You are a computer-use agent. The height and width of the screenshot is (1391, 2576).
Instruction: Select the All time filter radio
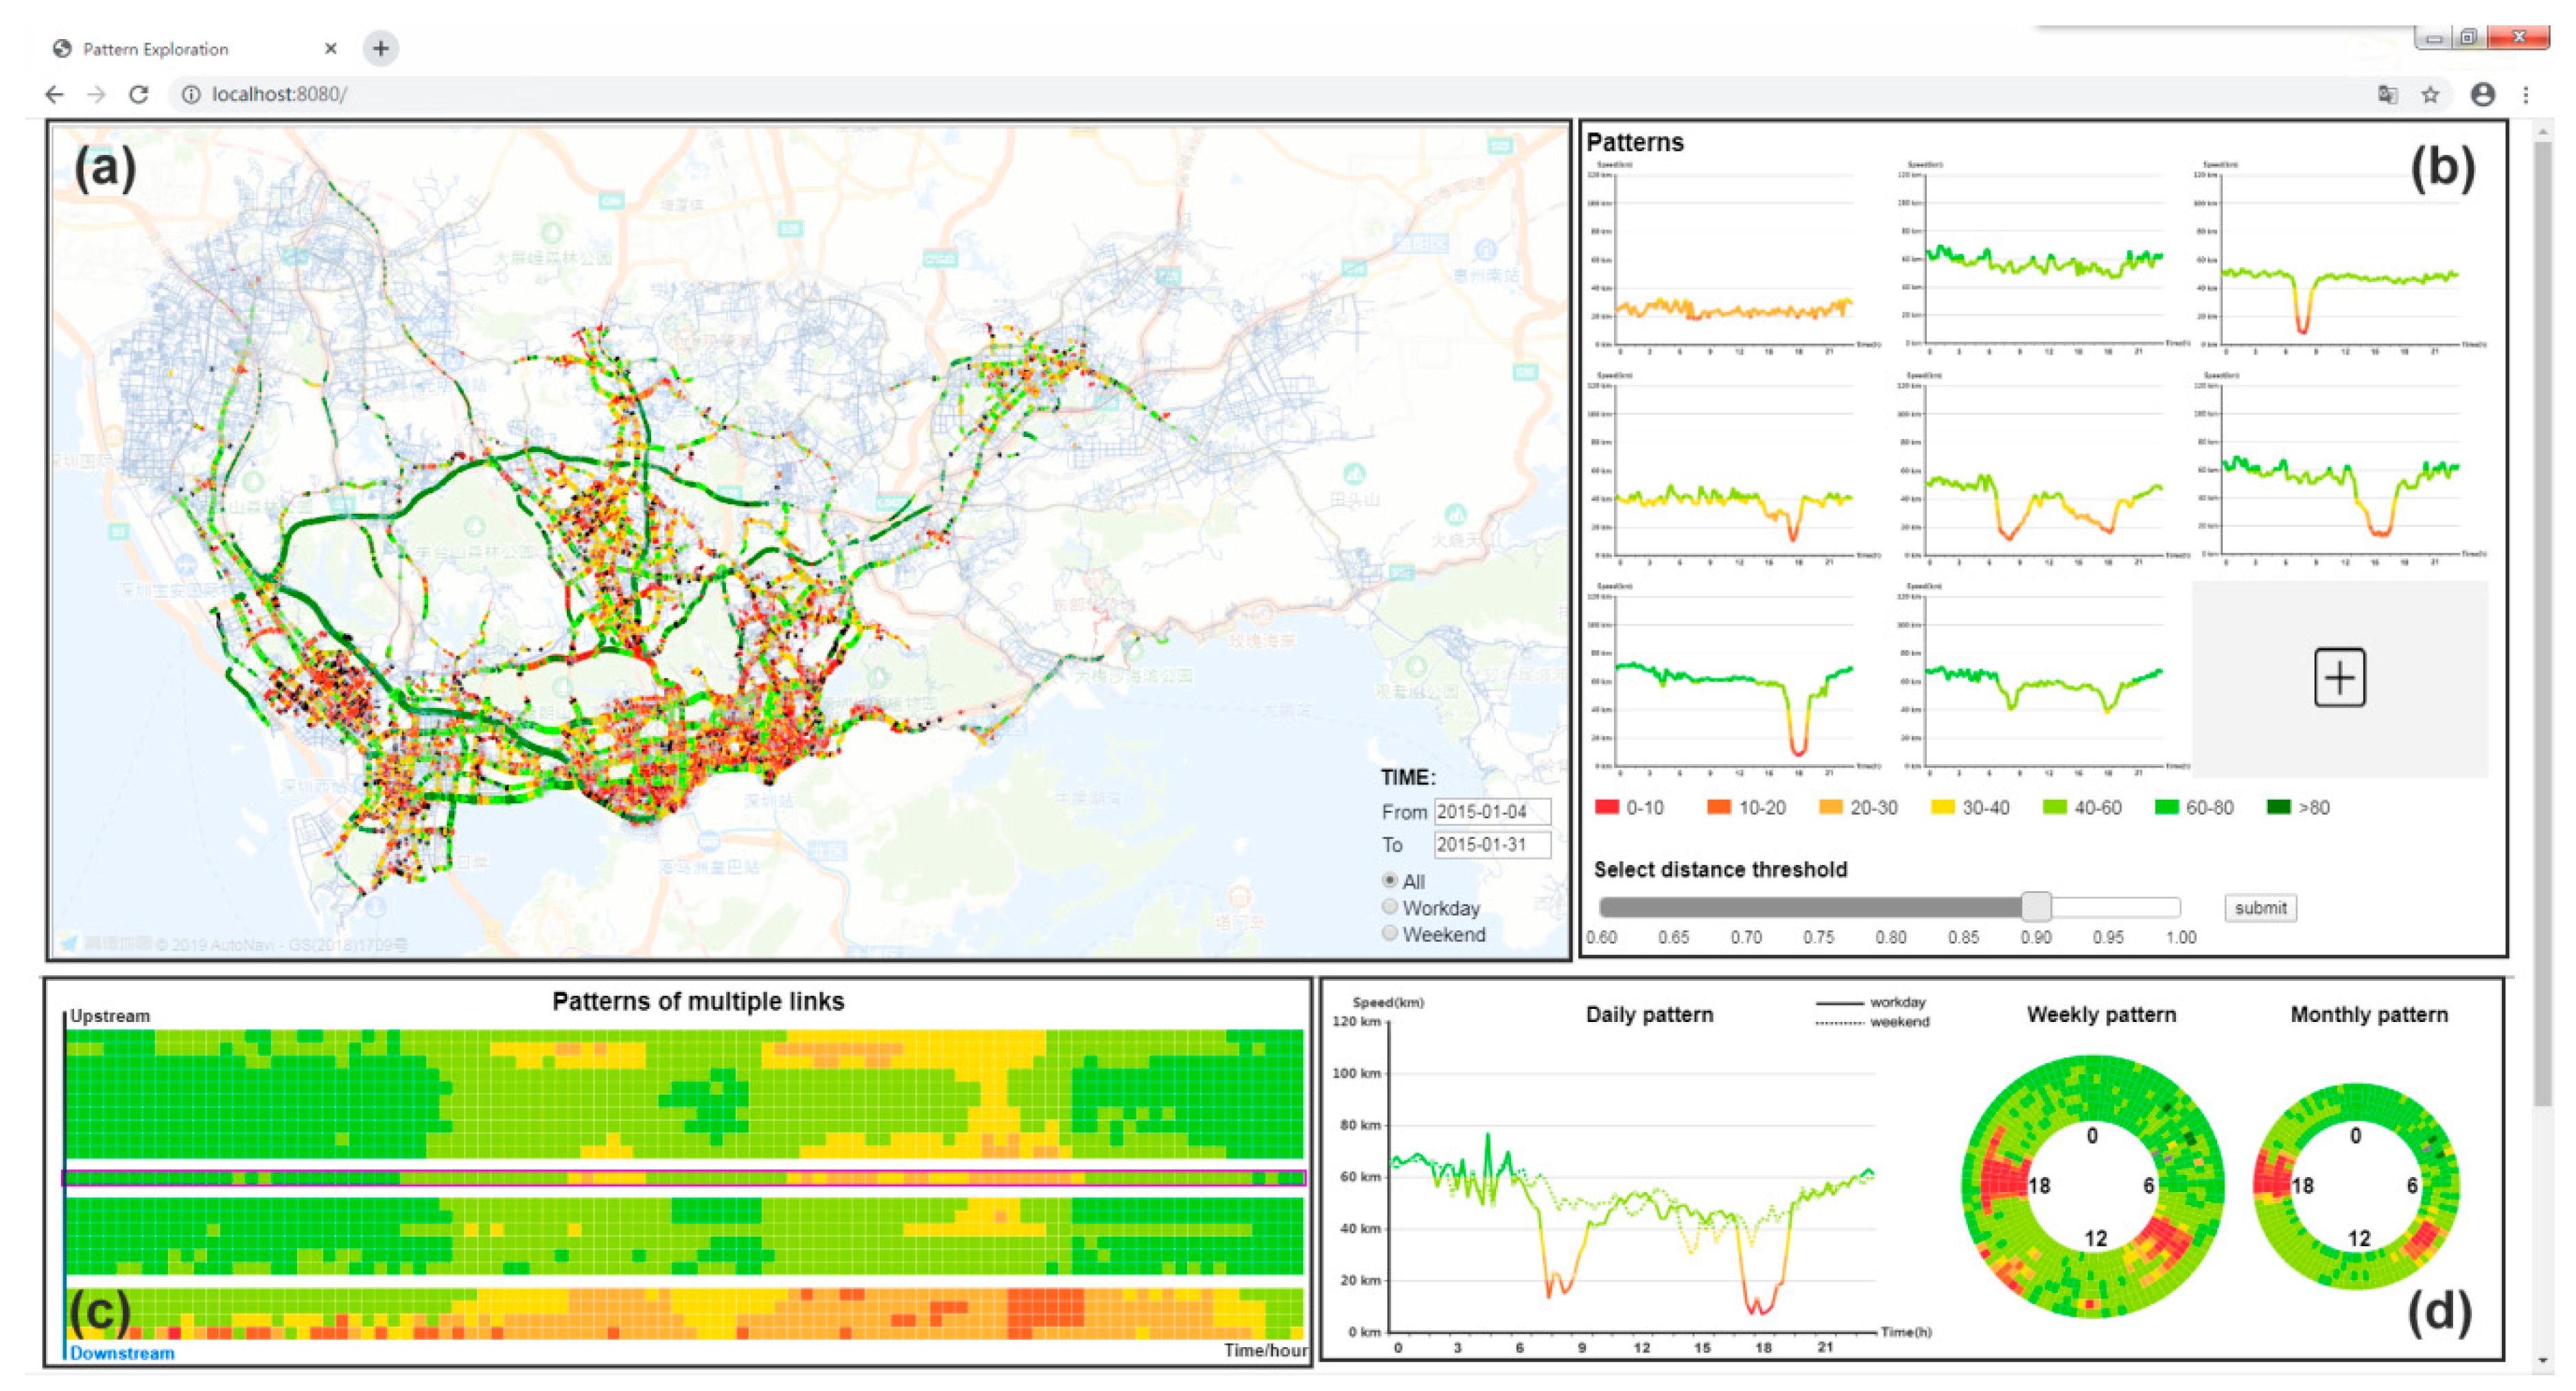[1389, 881]
